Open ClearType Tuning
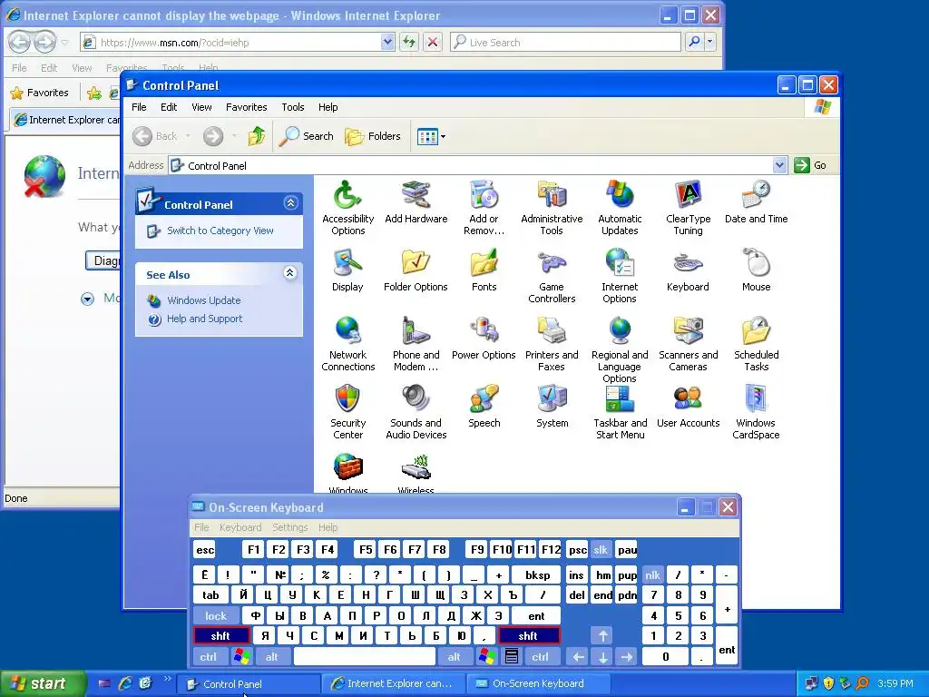 pyautogui.click(x=688, y=208)
